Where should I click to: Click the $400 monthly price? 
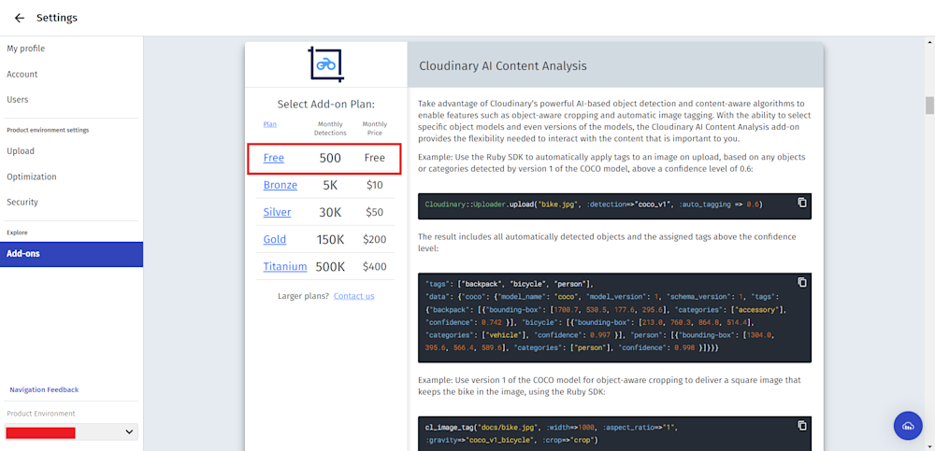pos(375,267)
